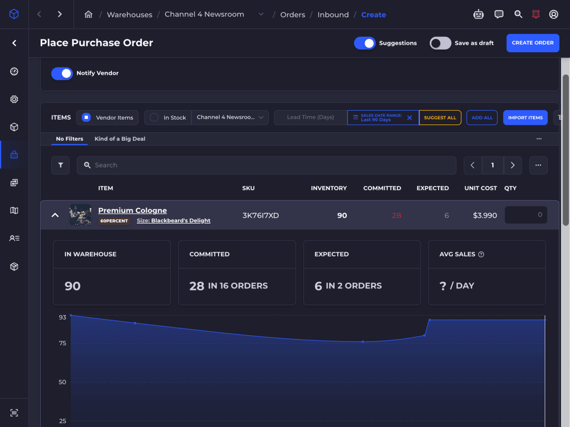Select the Kind of a Big Deal tab
Viewport: 570px width, 427px height.
click(x=120, y=139)
